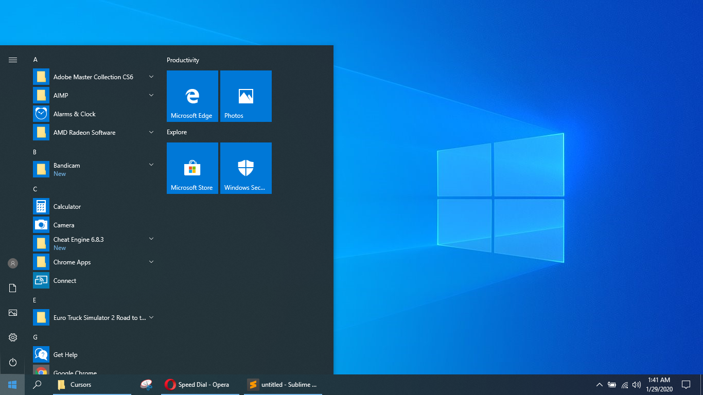Expand the AIMP folder chevron
This screenshot has height=395, width=703.
click(151, 95)
